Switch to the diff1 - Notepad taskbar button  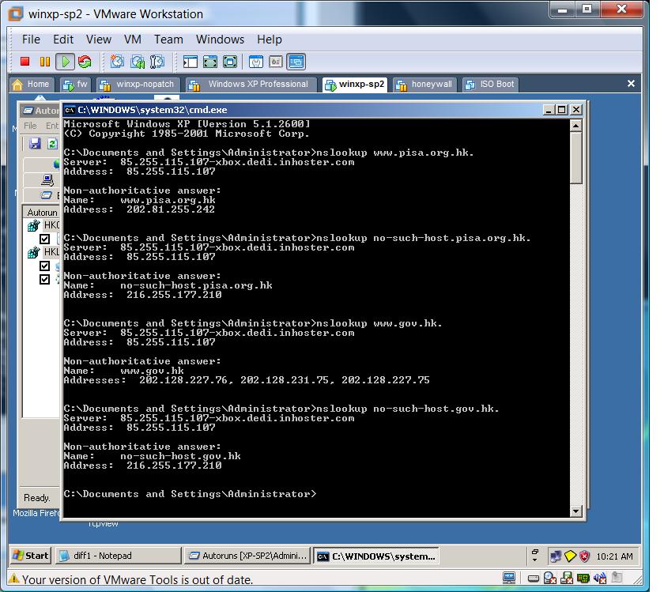point(118,556)
